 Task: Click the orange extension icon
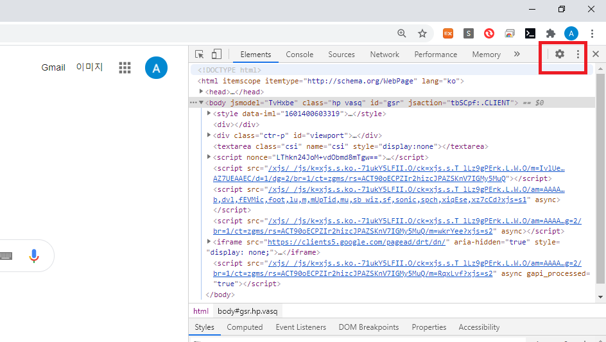point(448,33)
